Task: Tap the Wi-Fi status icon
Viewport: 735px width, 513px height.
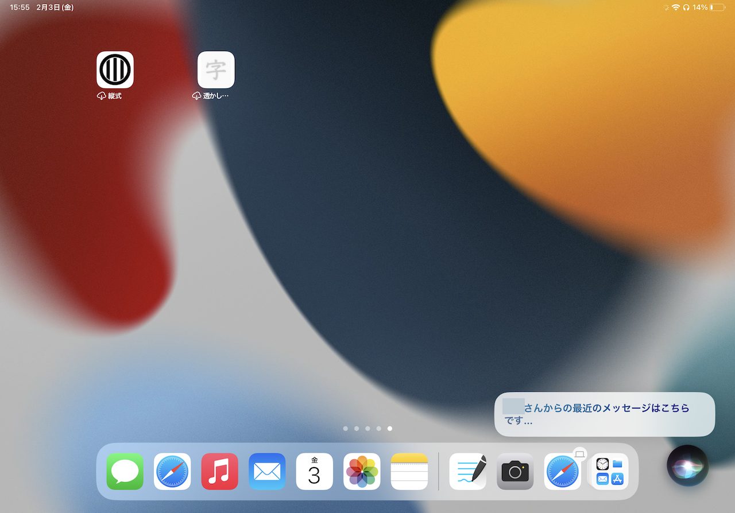Action: pos(676,7)
